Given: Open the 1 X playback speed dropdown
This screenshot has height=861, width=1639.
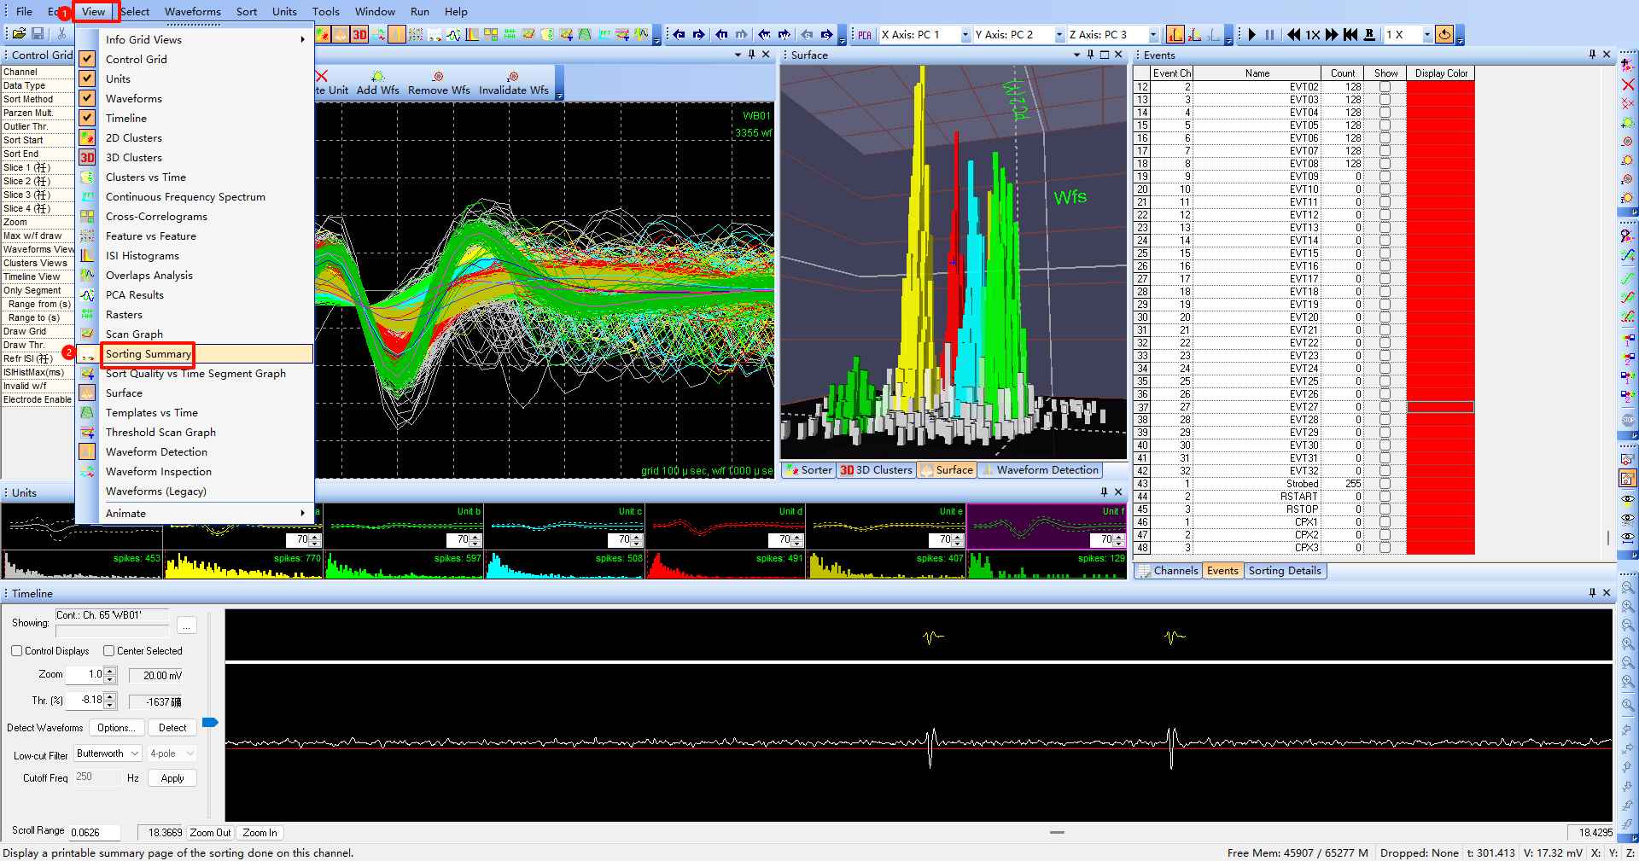Looking at the screenshot, I should tap(1426, 35).
